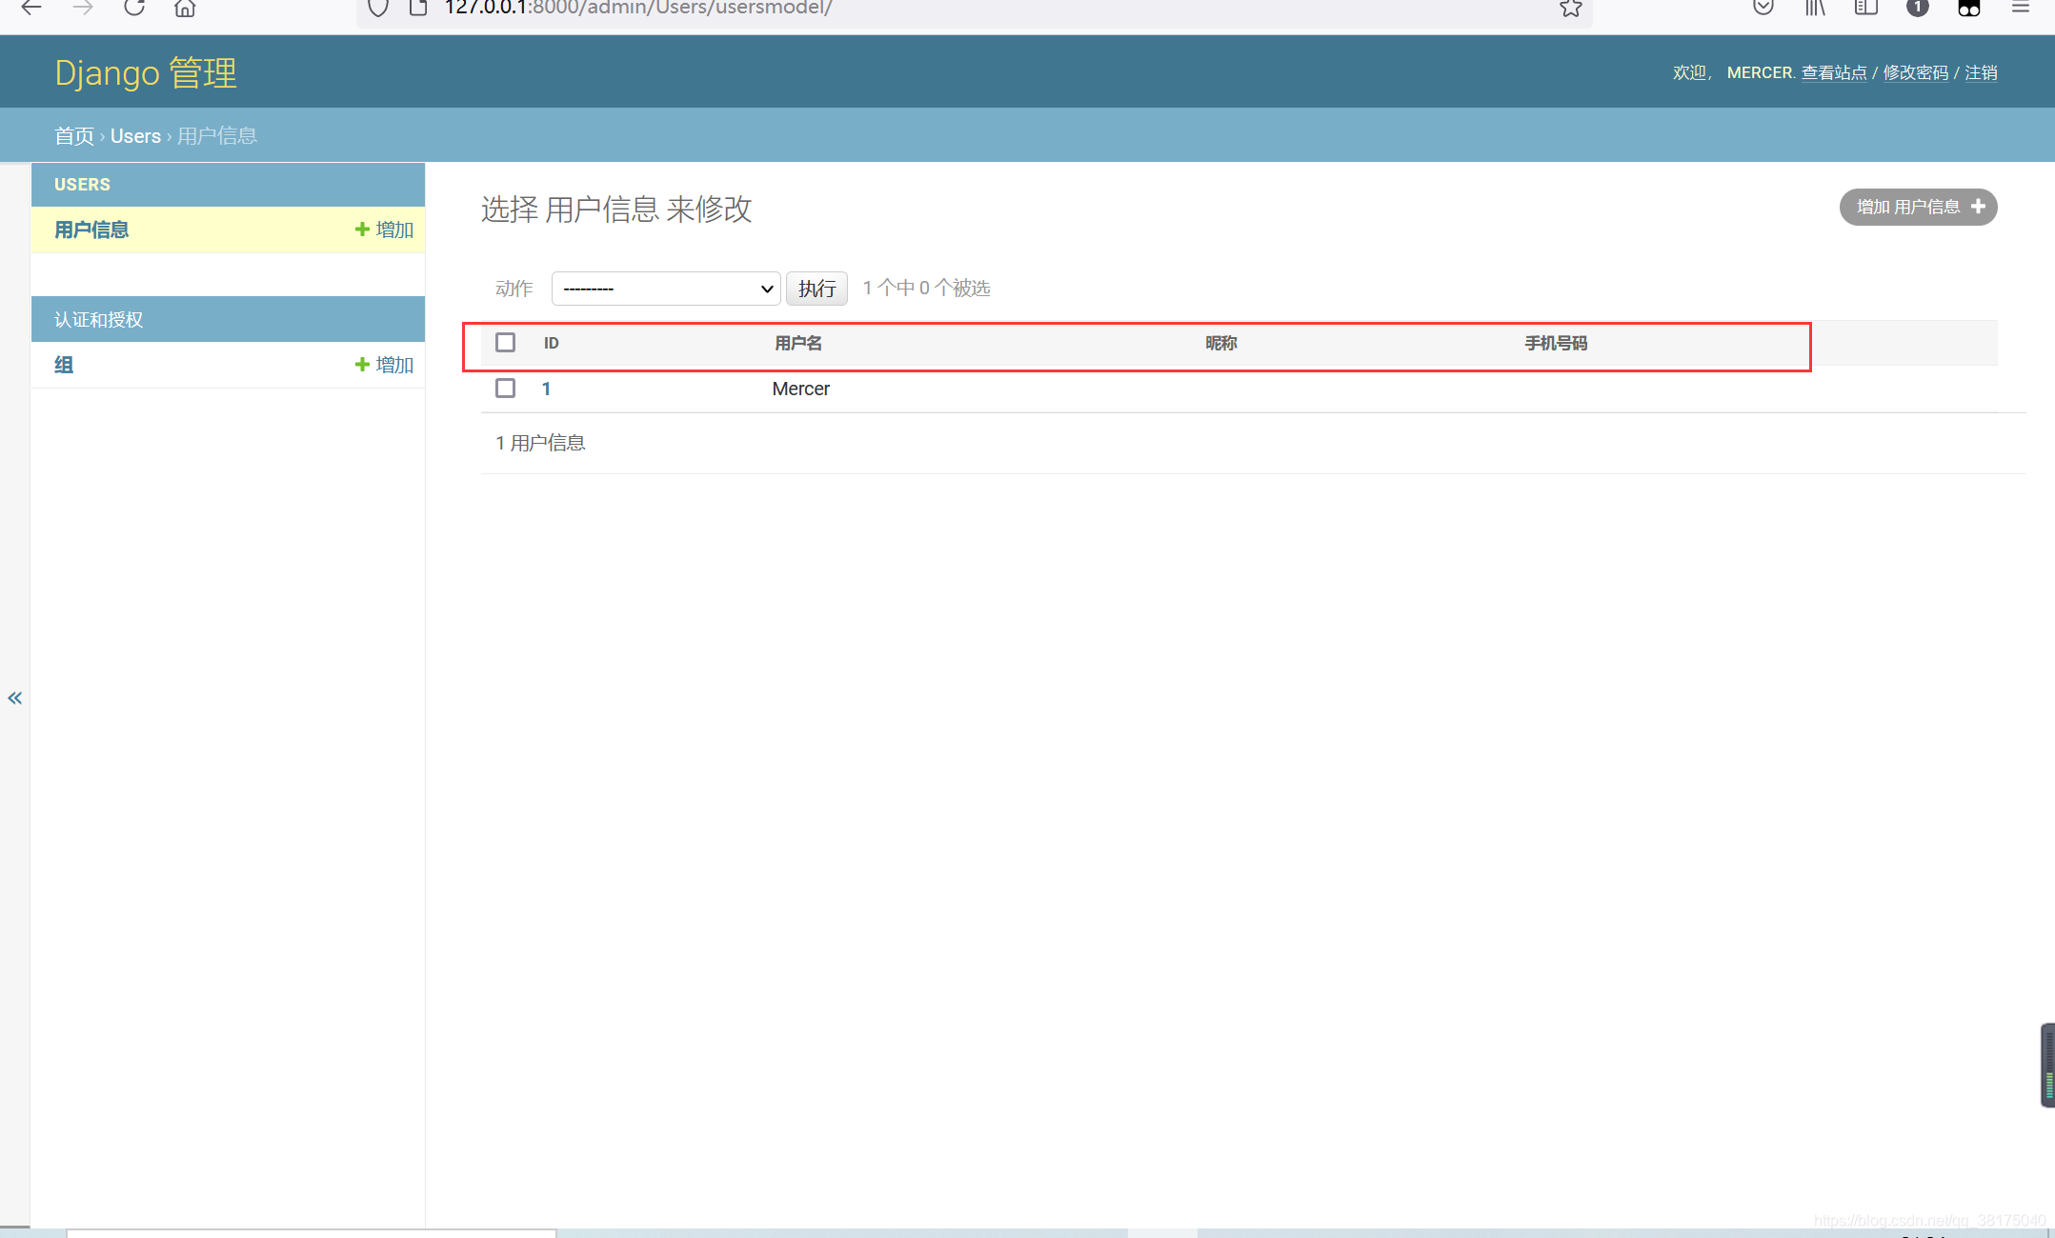The image size is (2055, 1238).
Task: Open the USERS section header in sidebar
Action: [x=82, y=185]
